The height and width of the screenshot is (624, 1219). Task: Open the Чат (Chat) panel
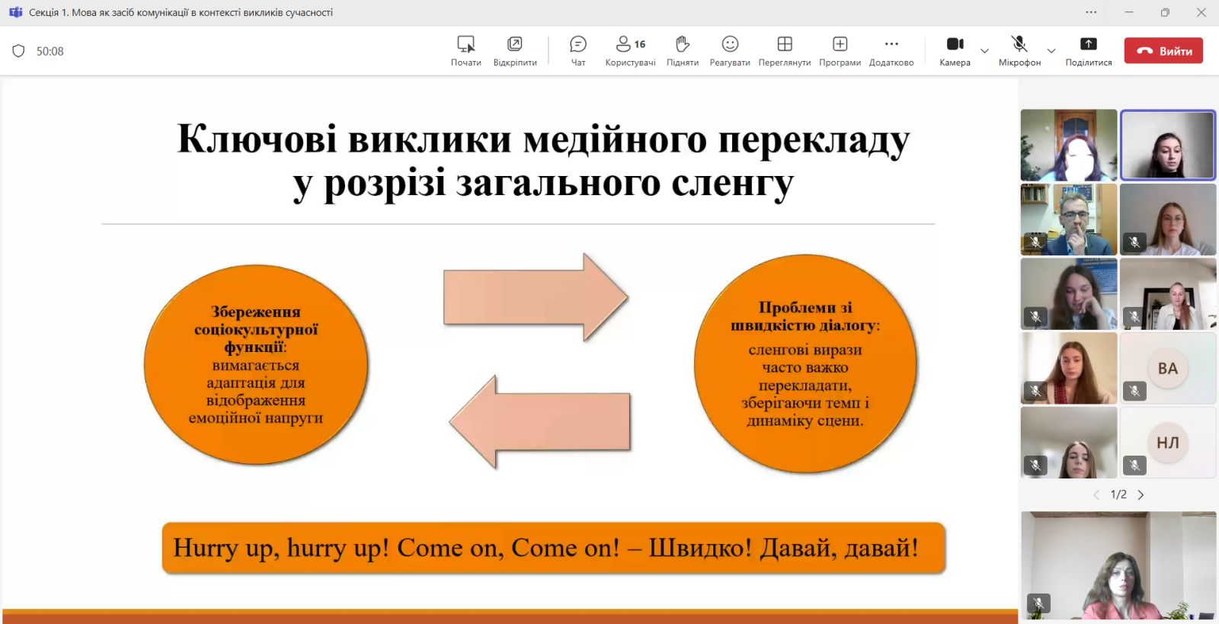coord(578,50)
